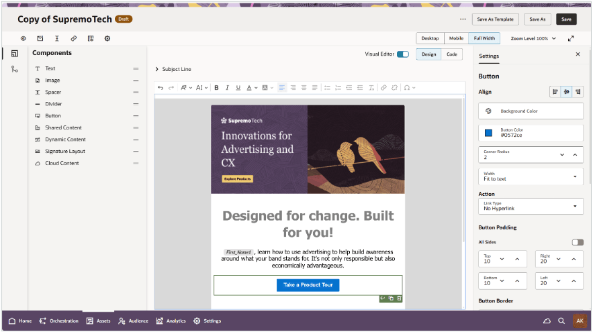Image resolution: width=593 pixels, height=332 pixels.
Task: Go to Home in bottom navigation
Action: pos(20,321)
